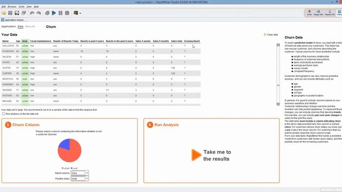This screenshot has height=192, width=342.
Task: Select the CARTER row name cell
Action: [x=7, y=74]
